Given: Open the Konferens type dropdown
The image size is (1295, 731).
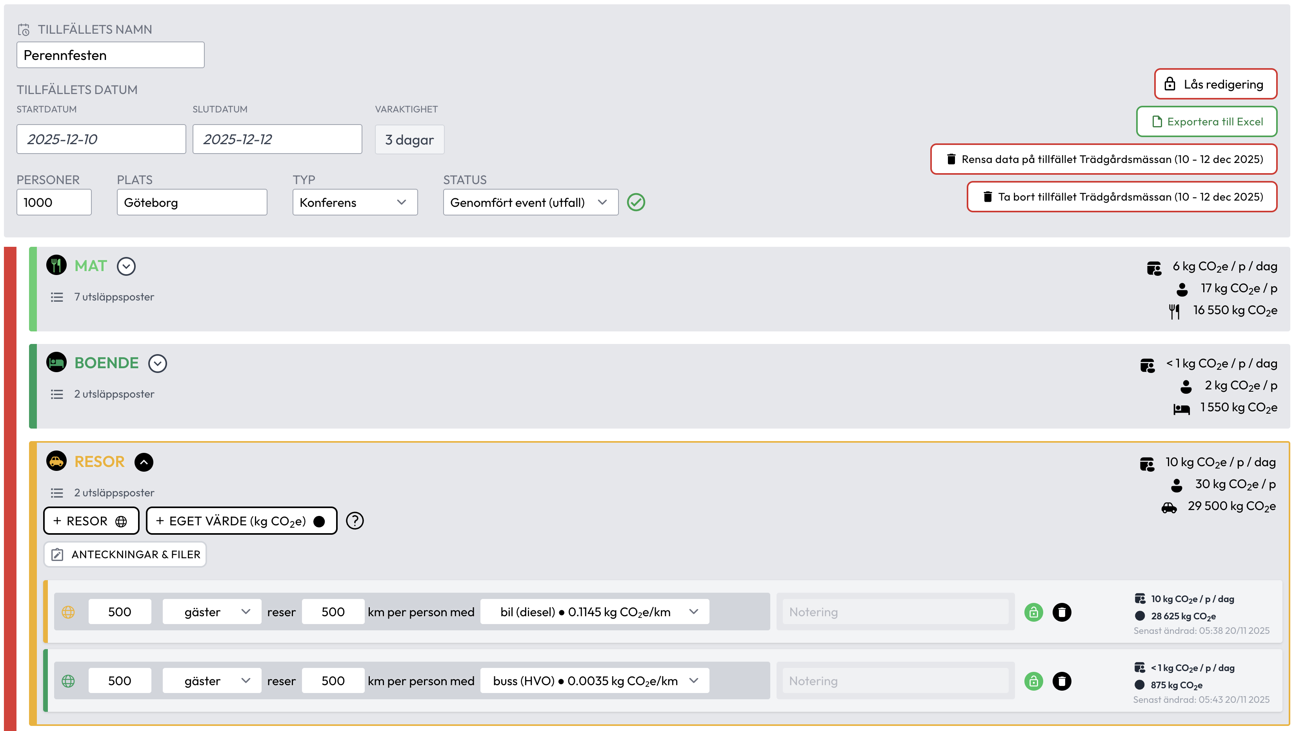Looking at the screenshot, I should [x=355, y=202].
